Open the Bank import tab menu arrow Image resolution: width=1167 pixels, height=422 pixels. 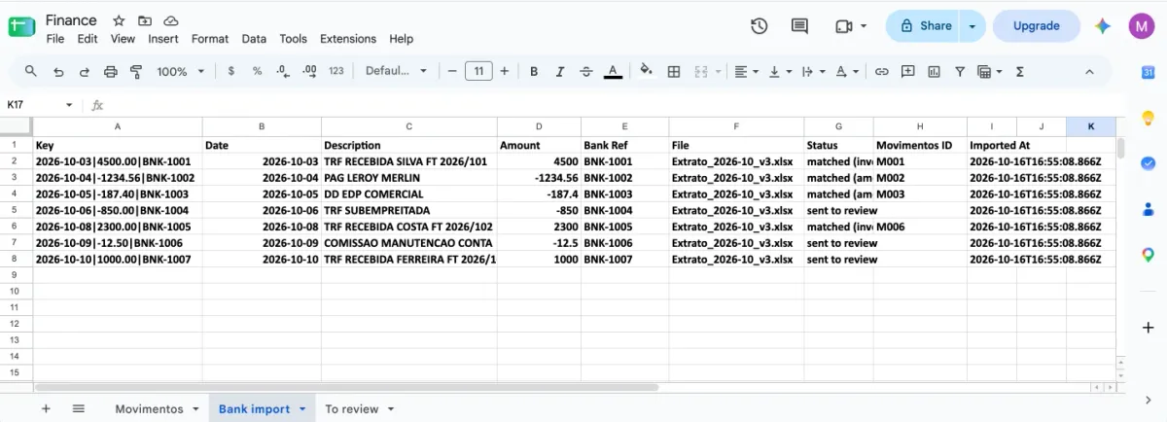coord(302,409)
